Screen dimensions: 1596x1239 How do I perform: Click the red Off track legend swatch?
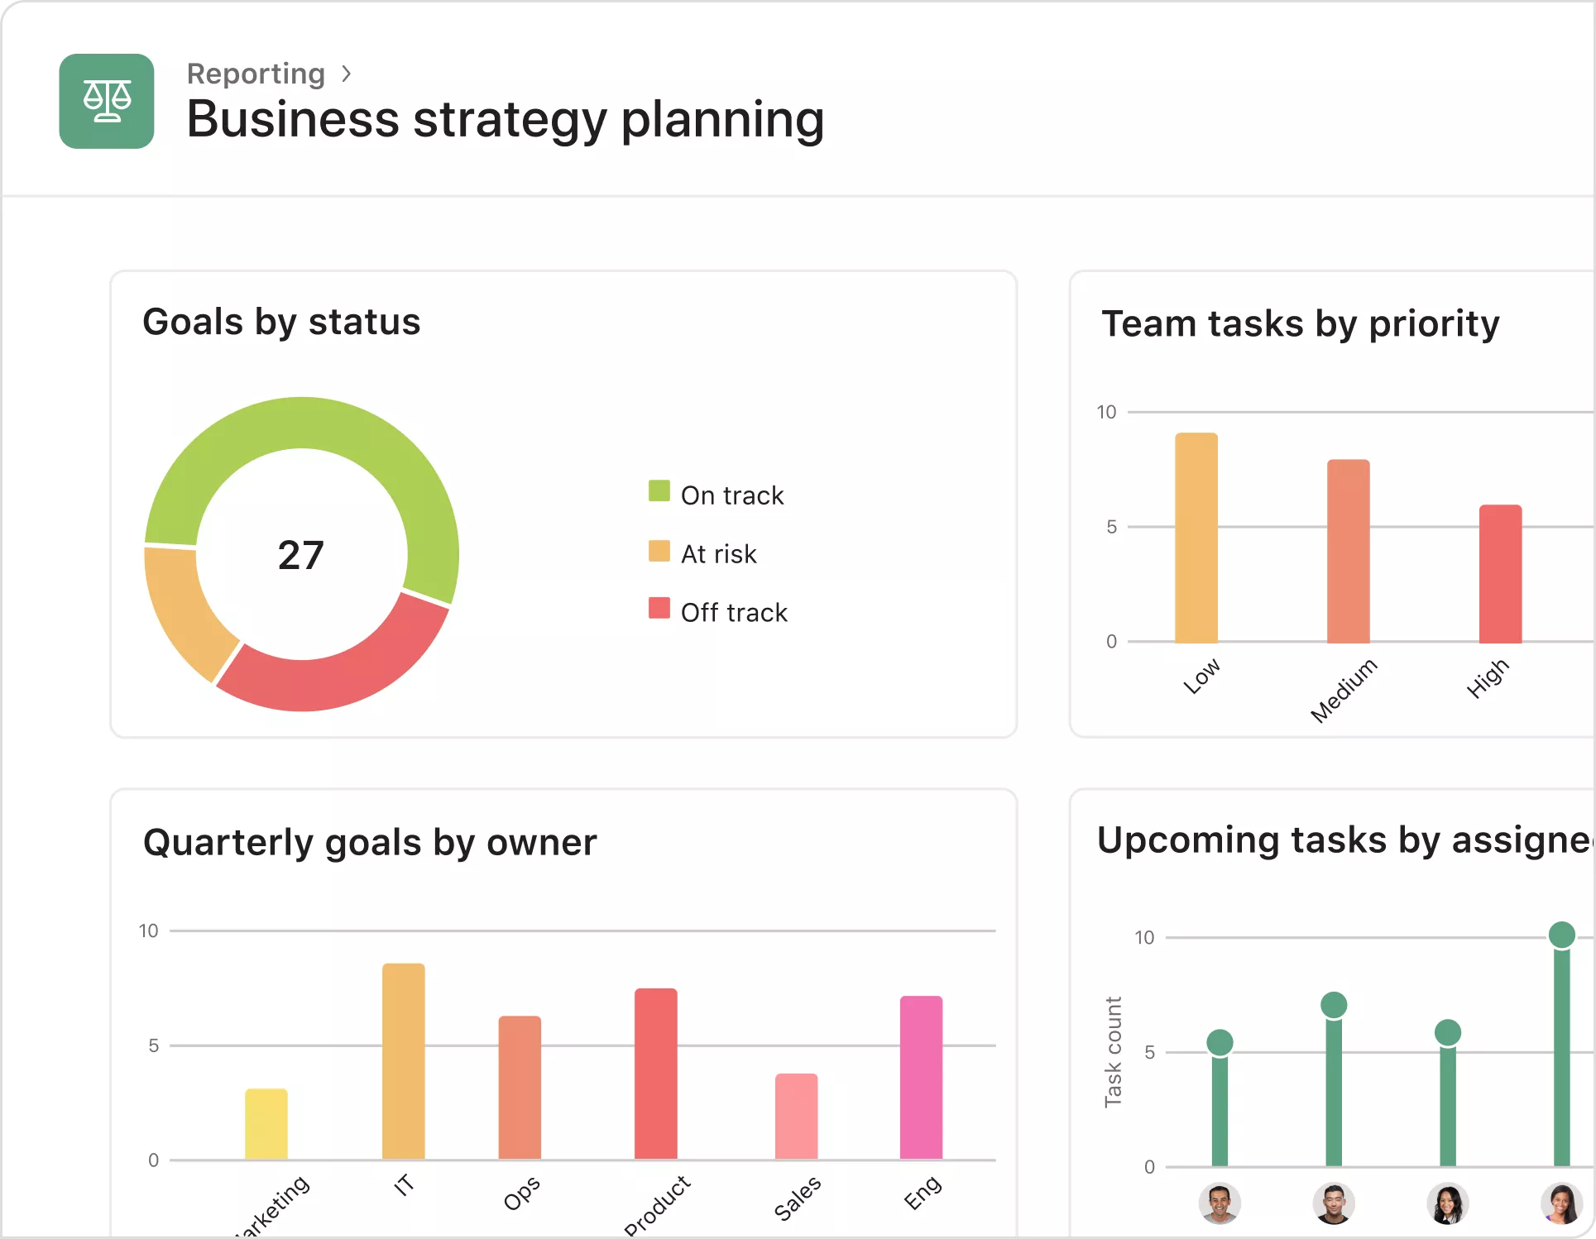(659, 609)
